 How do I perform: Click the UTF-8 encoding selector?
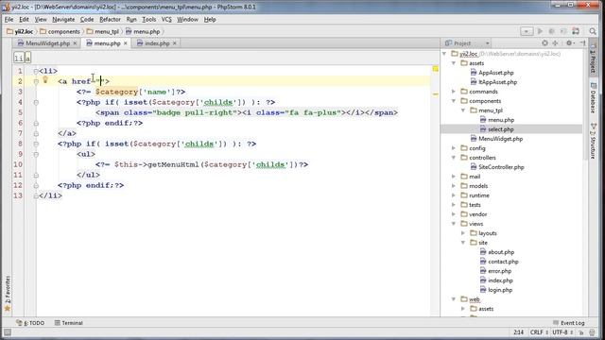pyautogui.click(x=562, y=331)
